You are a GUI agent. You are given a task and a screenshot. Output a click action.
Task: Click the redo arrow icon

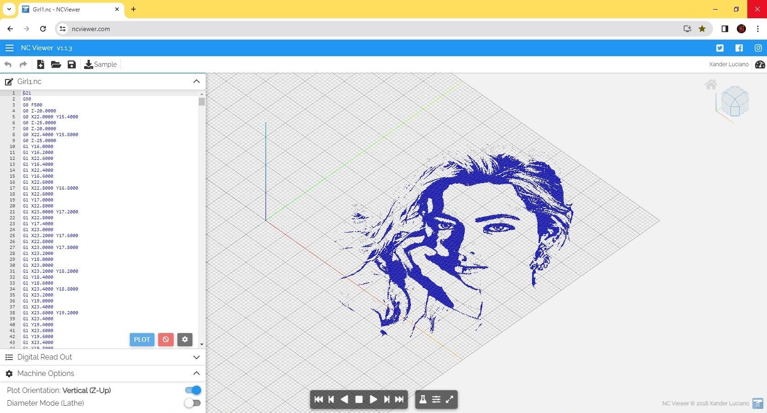(23, 64)
